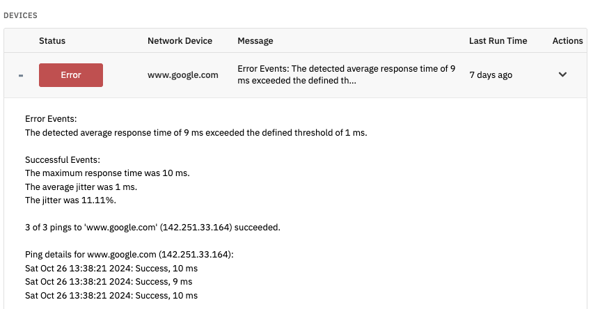This screenshot has width=593, height=309.
Task: Click the '7 days ago' run time
Action: [x=491, y=75]
